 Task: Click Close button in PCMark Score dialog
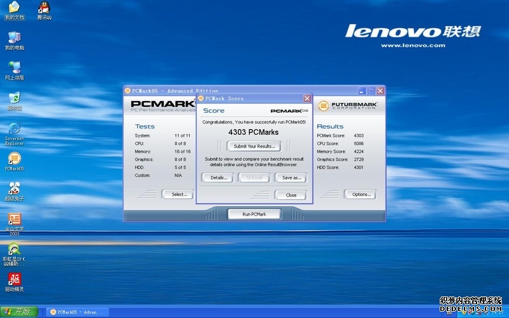click(291, 195)
